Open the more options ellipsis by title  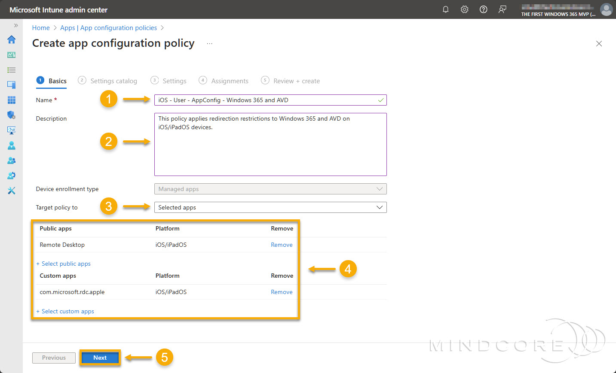tap(209, 43)
